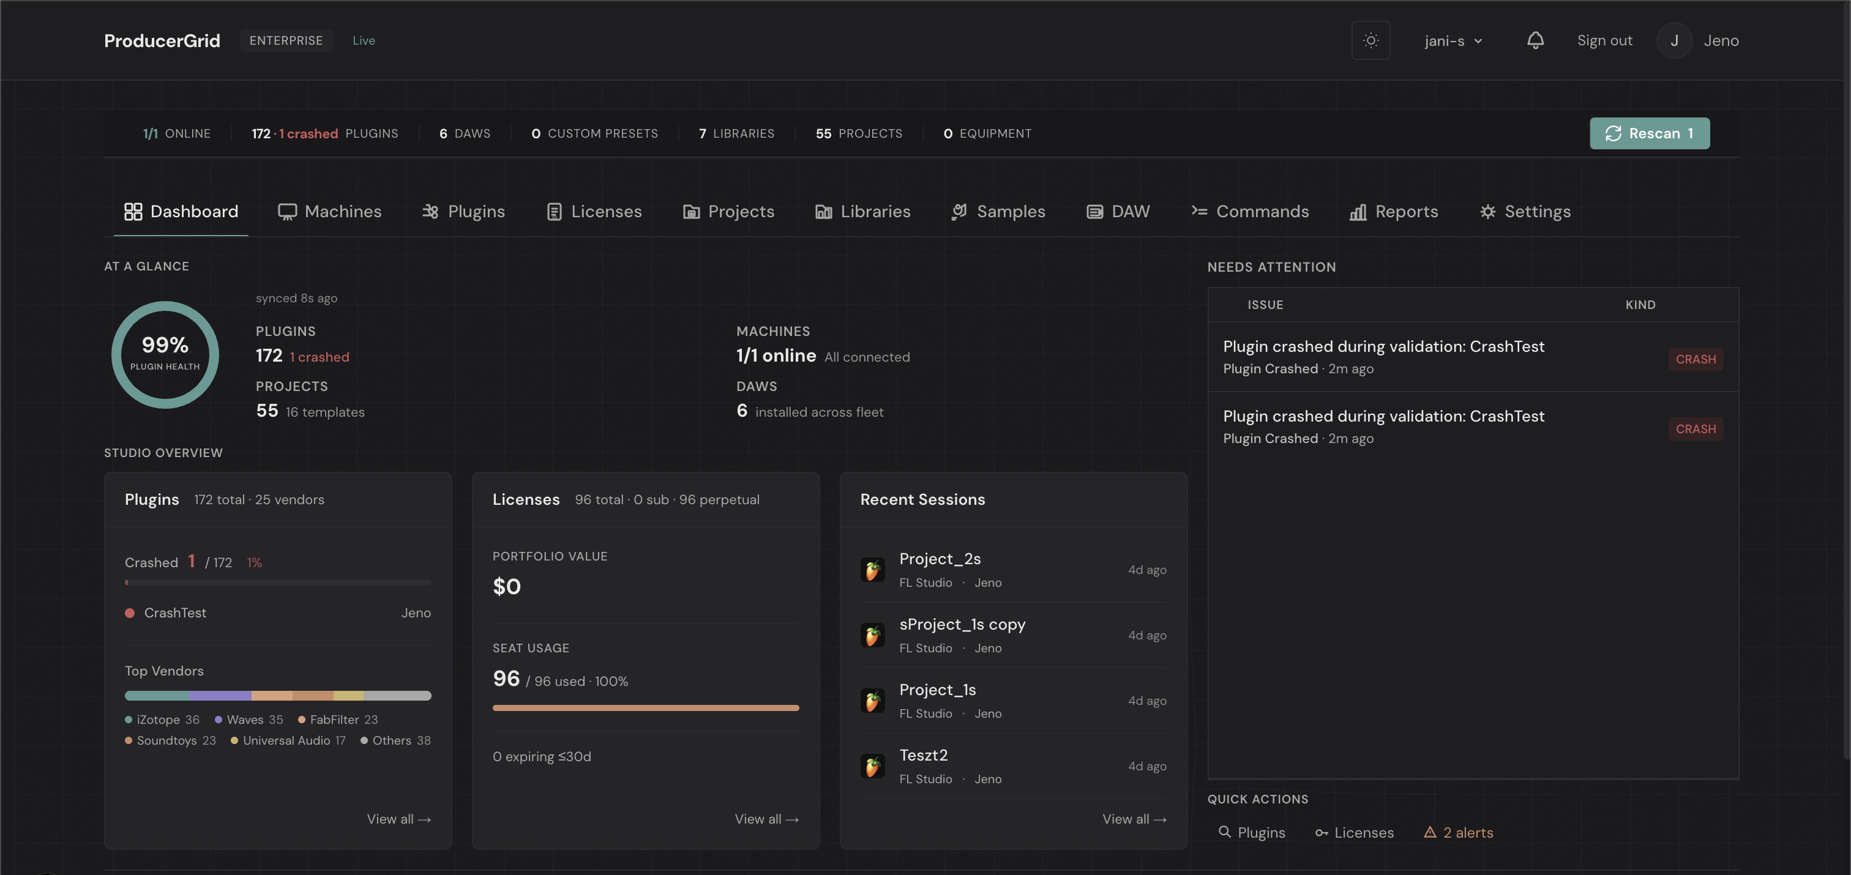Image resolution: width=1851 pixels, height=875 pixels.
Task: Click the 0 EQUIPMENT stat
Action: pos(987,133)
